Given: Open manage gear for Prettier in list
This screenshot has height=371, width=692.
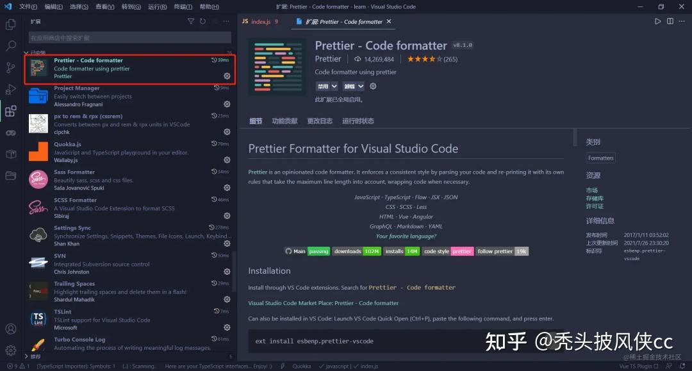Looking at the screenshot, I should [227, 76].
